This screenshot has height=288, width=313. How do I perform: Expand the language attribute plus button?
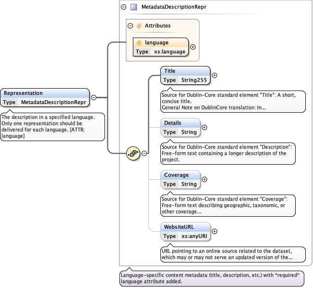click(193, 47)
